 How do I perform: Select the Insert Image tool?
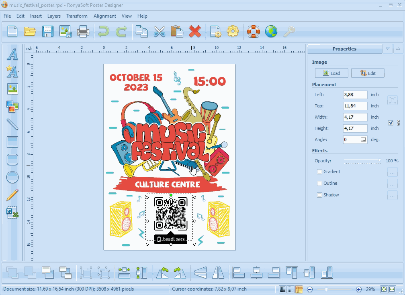coord(12,89)
